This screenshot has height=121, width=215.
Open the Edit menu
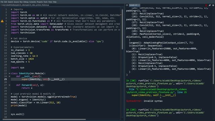coord(5,2)
